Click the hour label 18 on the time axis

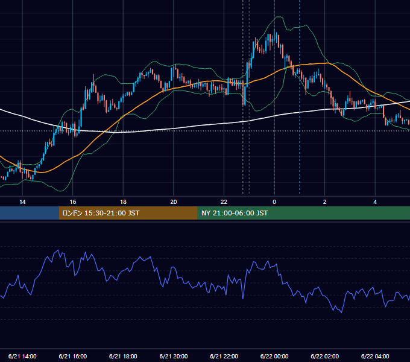[123, 202]
